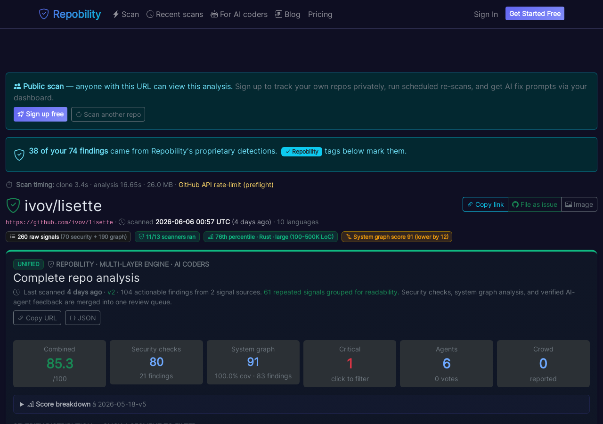Click the 76th percentile Rust badge

point(270,236)
